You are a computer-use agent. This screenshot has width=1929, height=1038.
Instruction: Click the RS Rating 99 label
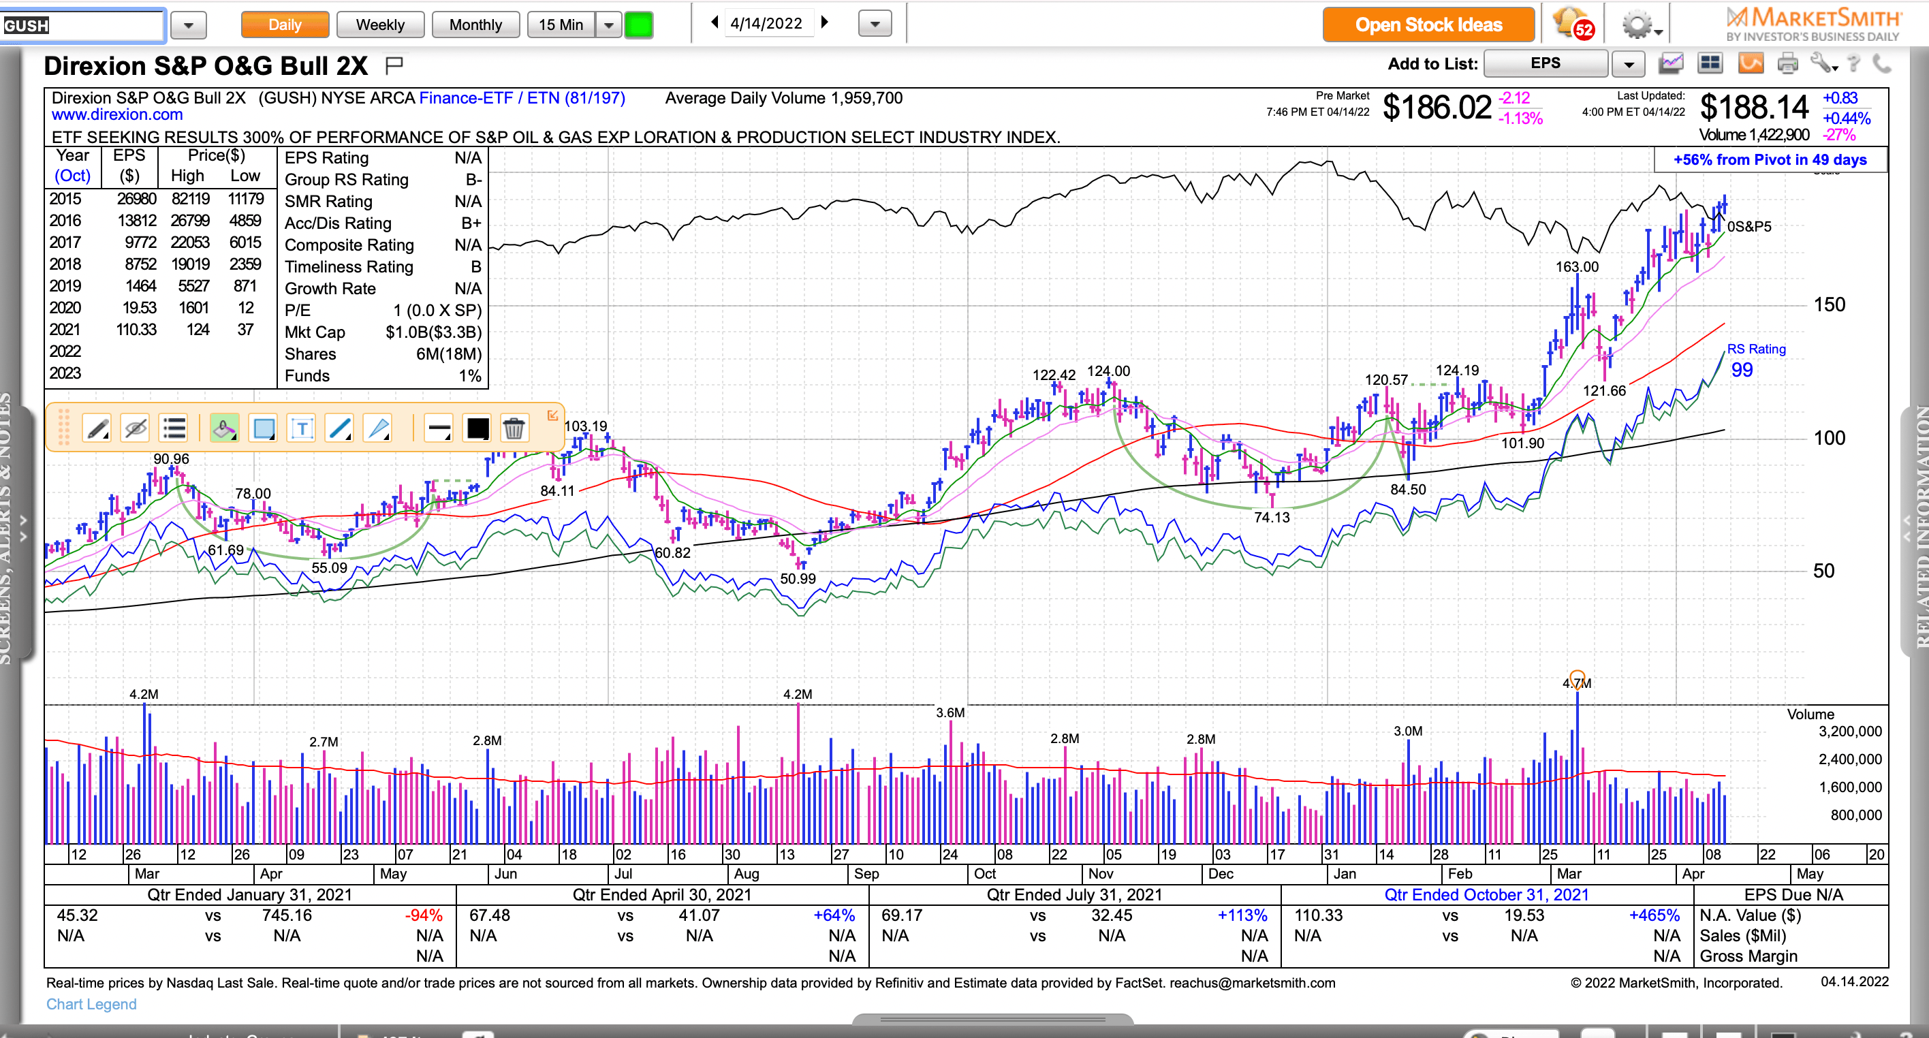[x=1755, y=360]
